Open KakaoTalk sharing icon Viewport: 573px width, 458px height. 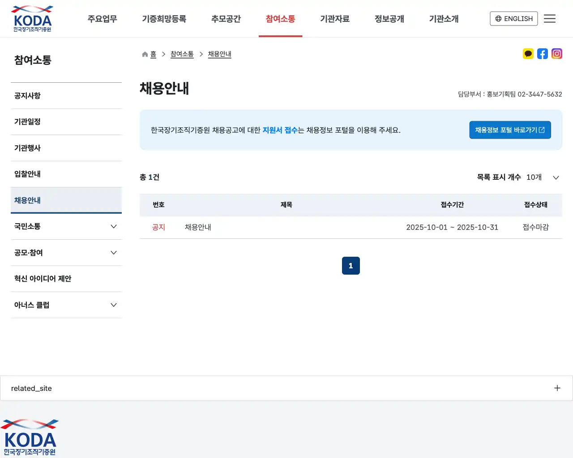tap(528, 54)
